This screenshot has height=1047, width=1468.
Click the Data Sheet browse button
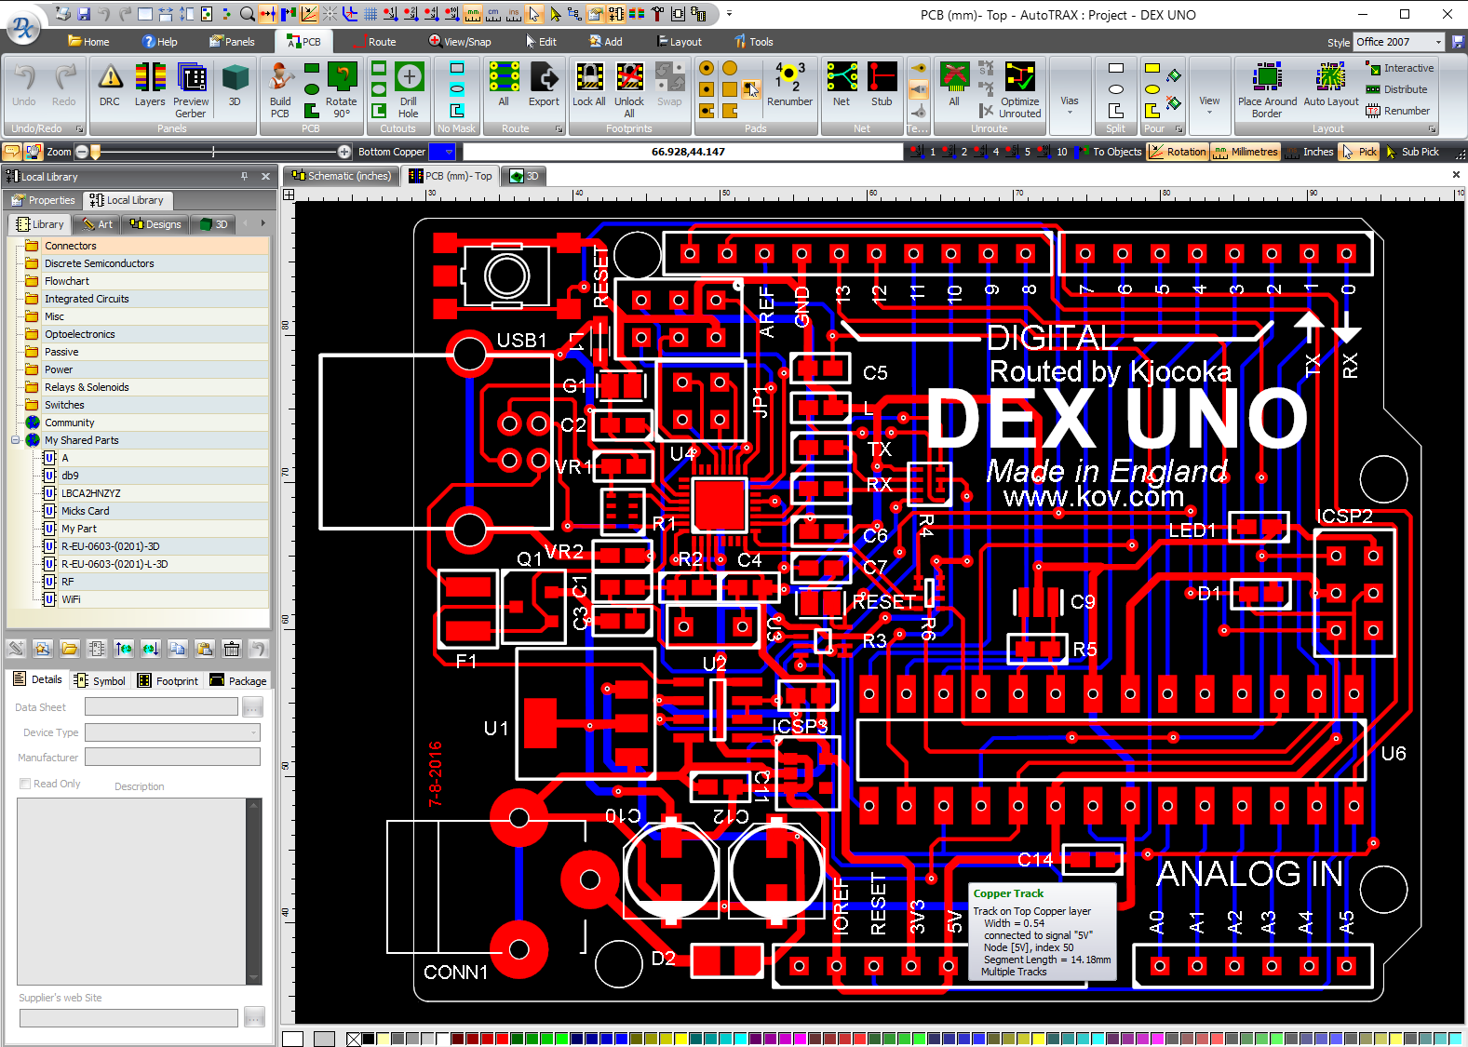click(x=252, y=707)
